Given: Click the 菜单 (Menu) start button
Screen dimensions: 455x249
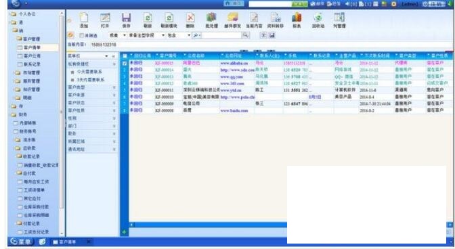Looking at the screenshot, I should (x=22, y=241).
